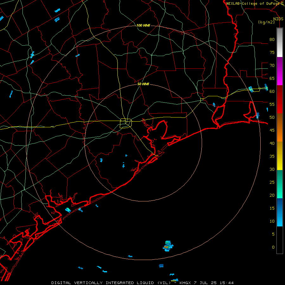This screenshot has height=285, width=285.
Task: Click the teal green segment of the color bar
Action: (x=280, y=184)
